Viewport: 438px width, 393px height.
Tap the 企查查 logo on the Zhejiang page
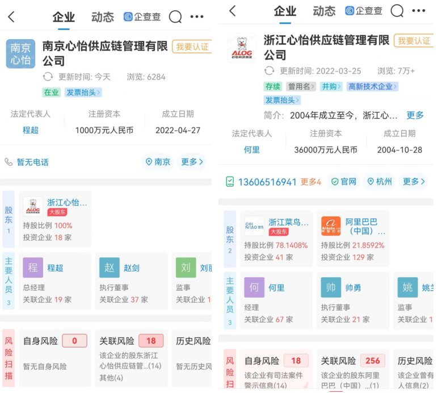364,11
